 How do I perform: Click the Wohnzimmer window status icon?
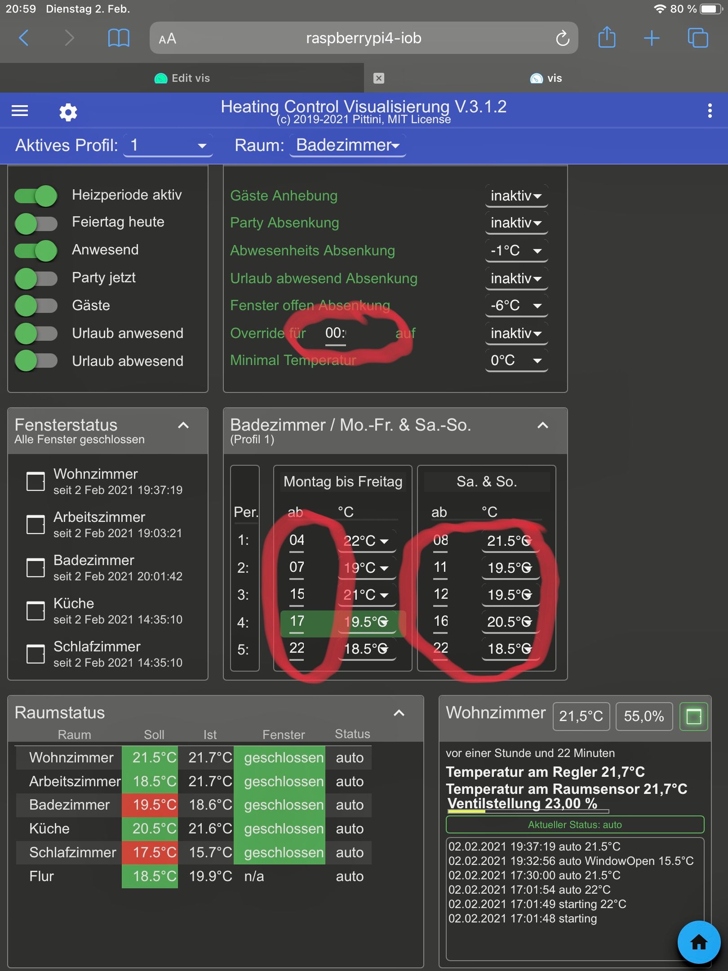pyautogui.click(x=693, y=717)
